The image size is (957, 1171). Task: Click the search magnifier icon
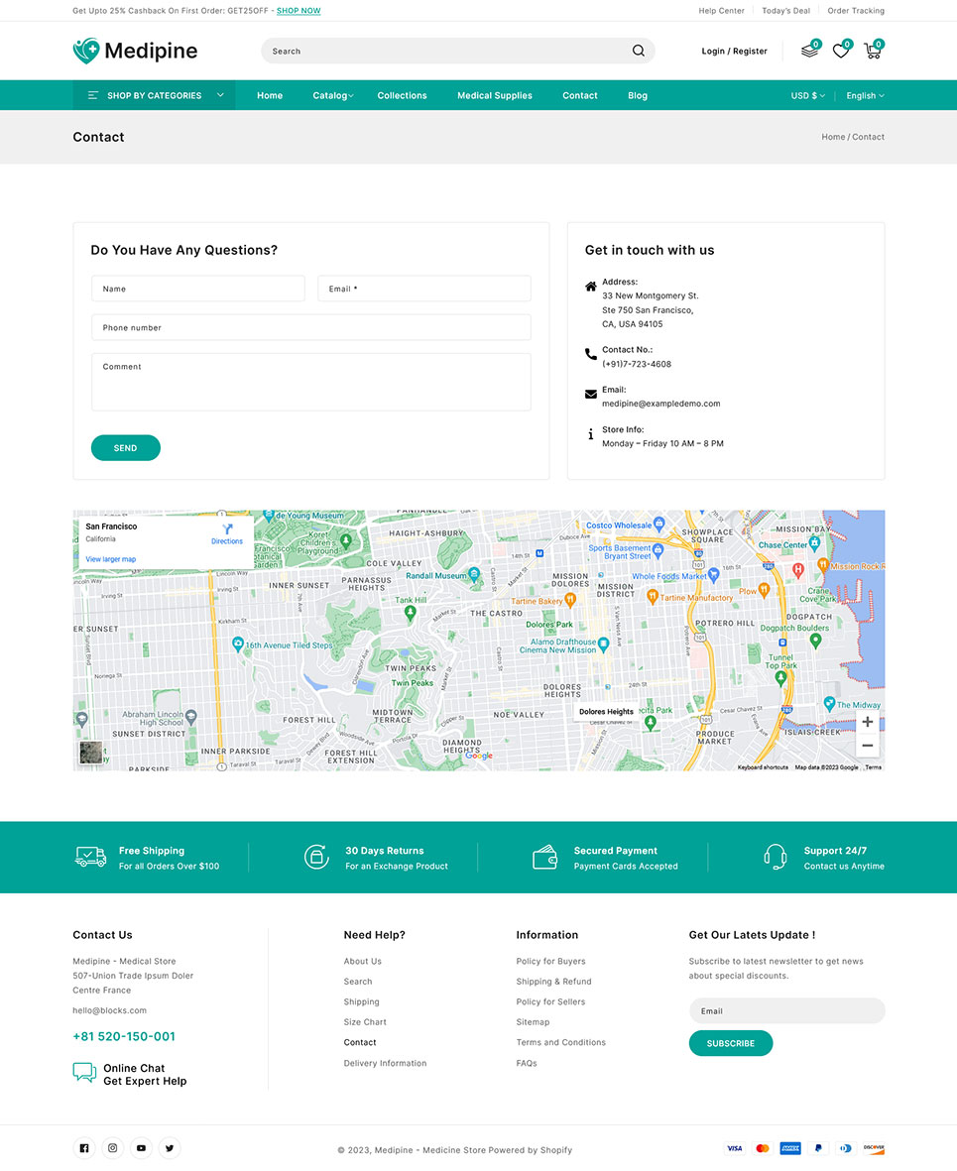coord(639,51)
